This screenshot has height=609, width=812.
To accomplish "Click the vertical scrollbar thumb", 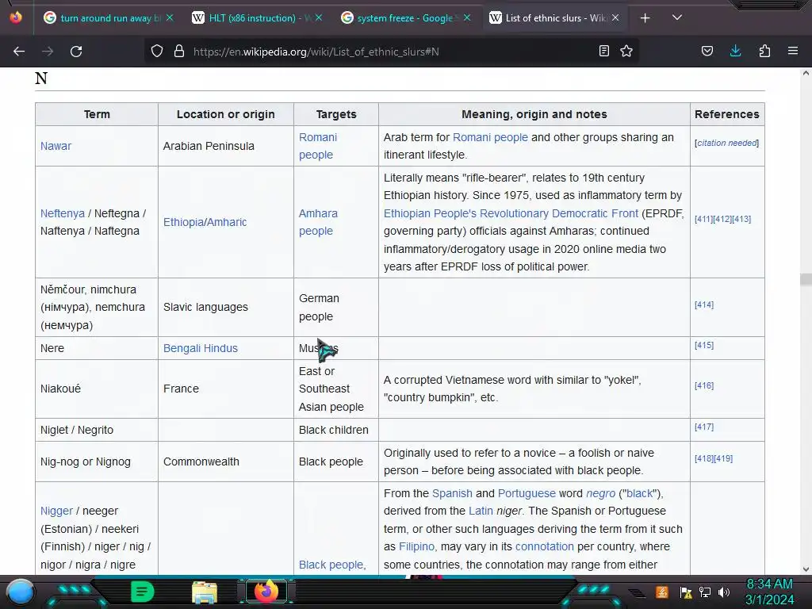I will pos(806,280).
